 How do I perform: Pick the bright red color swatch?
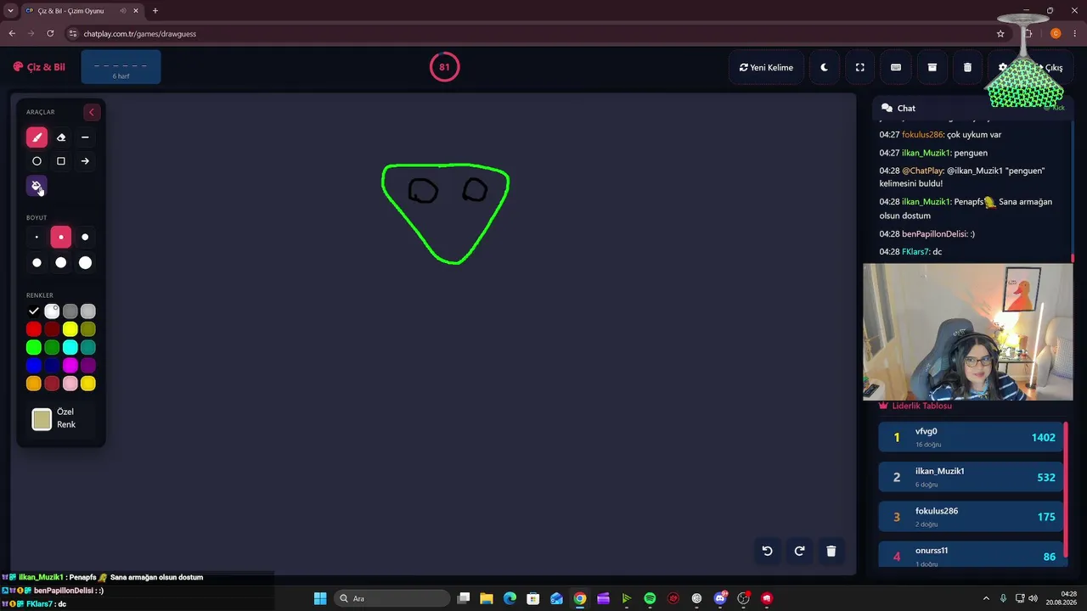(34, 329)
